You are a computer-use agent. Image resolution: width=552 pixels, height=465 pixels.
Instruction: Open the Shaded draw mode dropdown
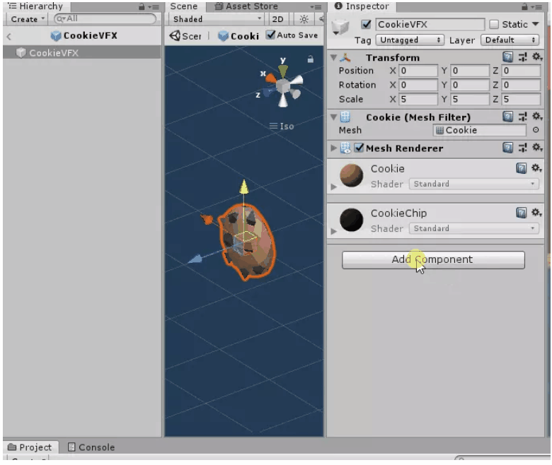tap(217, 19)
